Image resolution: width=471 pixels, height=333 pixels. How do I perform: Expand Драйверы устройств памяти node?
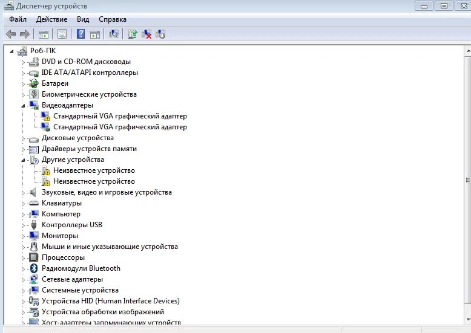pyautogui.click(x=23, y=149)
